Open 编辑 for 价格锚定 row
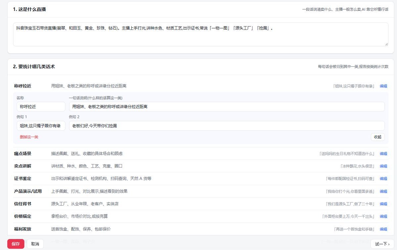This screenshot has width=397, height=250. click(383, 217)
